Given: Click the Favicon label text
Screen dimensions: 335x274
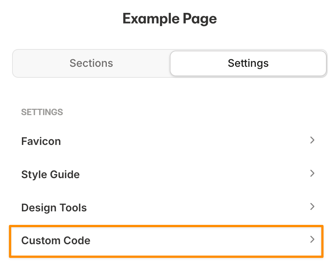Looking at the screenshot, I should coord(41,141).
